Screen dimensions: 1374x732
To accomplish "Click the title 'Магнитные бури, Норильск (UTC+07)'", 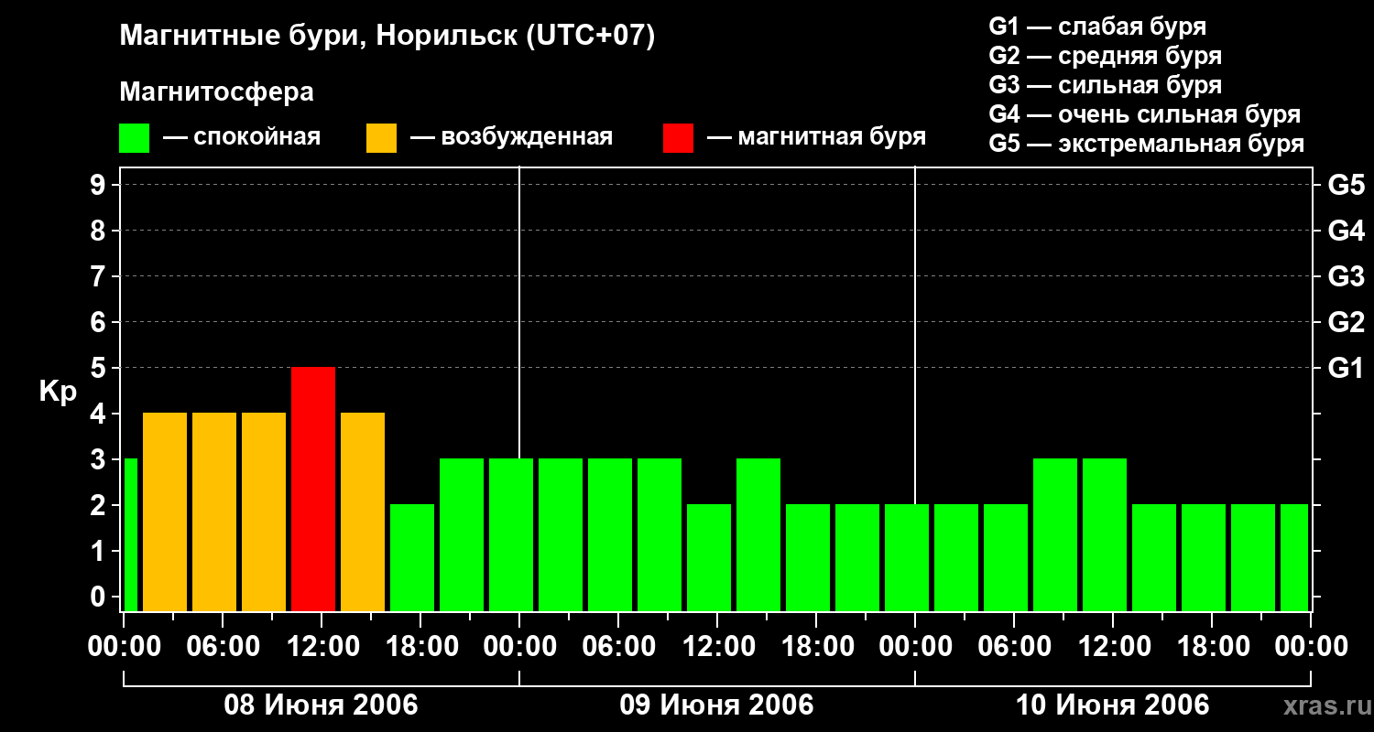I will tap(387, 37).
